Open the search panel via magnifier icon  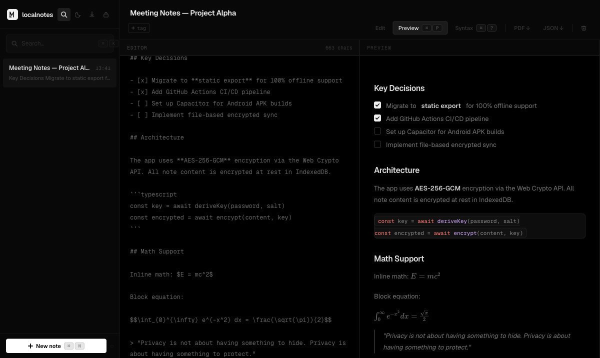click(x=64, y=14)
